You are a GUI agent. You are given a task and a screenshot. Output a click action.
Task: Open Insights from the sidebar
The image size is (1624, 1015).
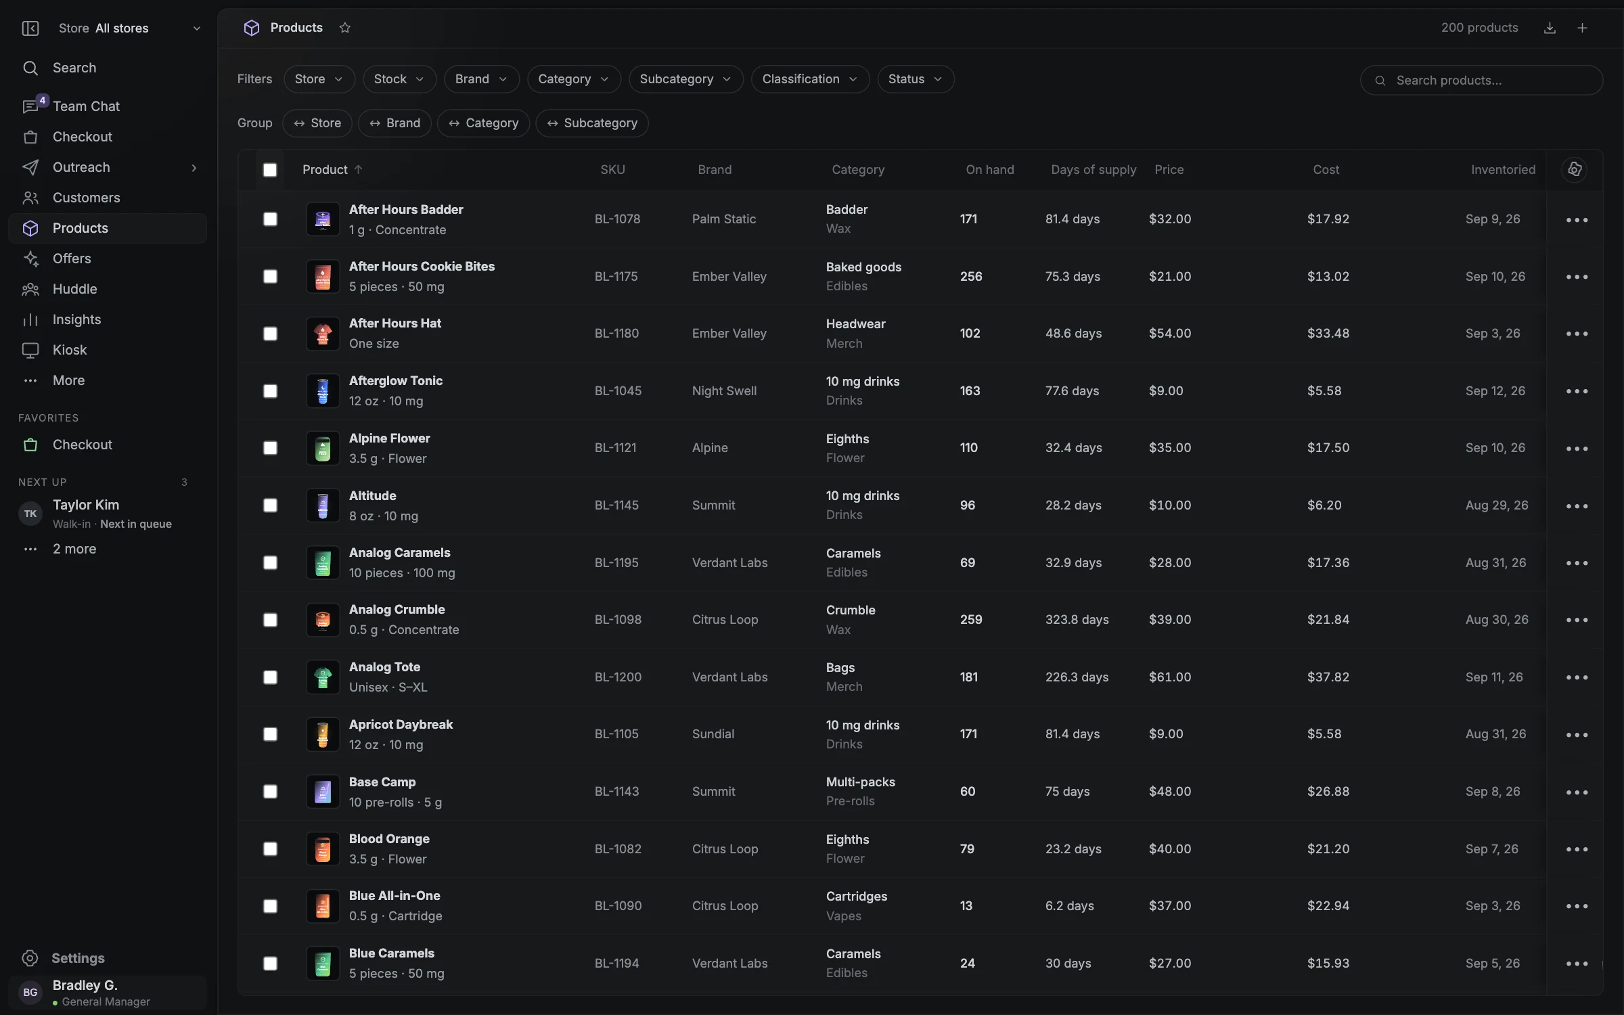[108, 319]
